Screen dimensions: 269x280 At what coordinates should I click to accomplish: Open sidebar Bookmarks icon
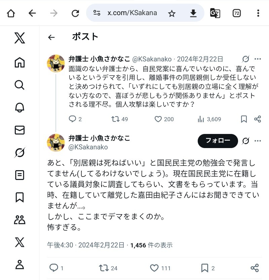pyautogui.click(x=20, y=197)
